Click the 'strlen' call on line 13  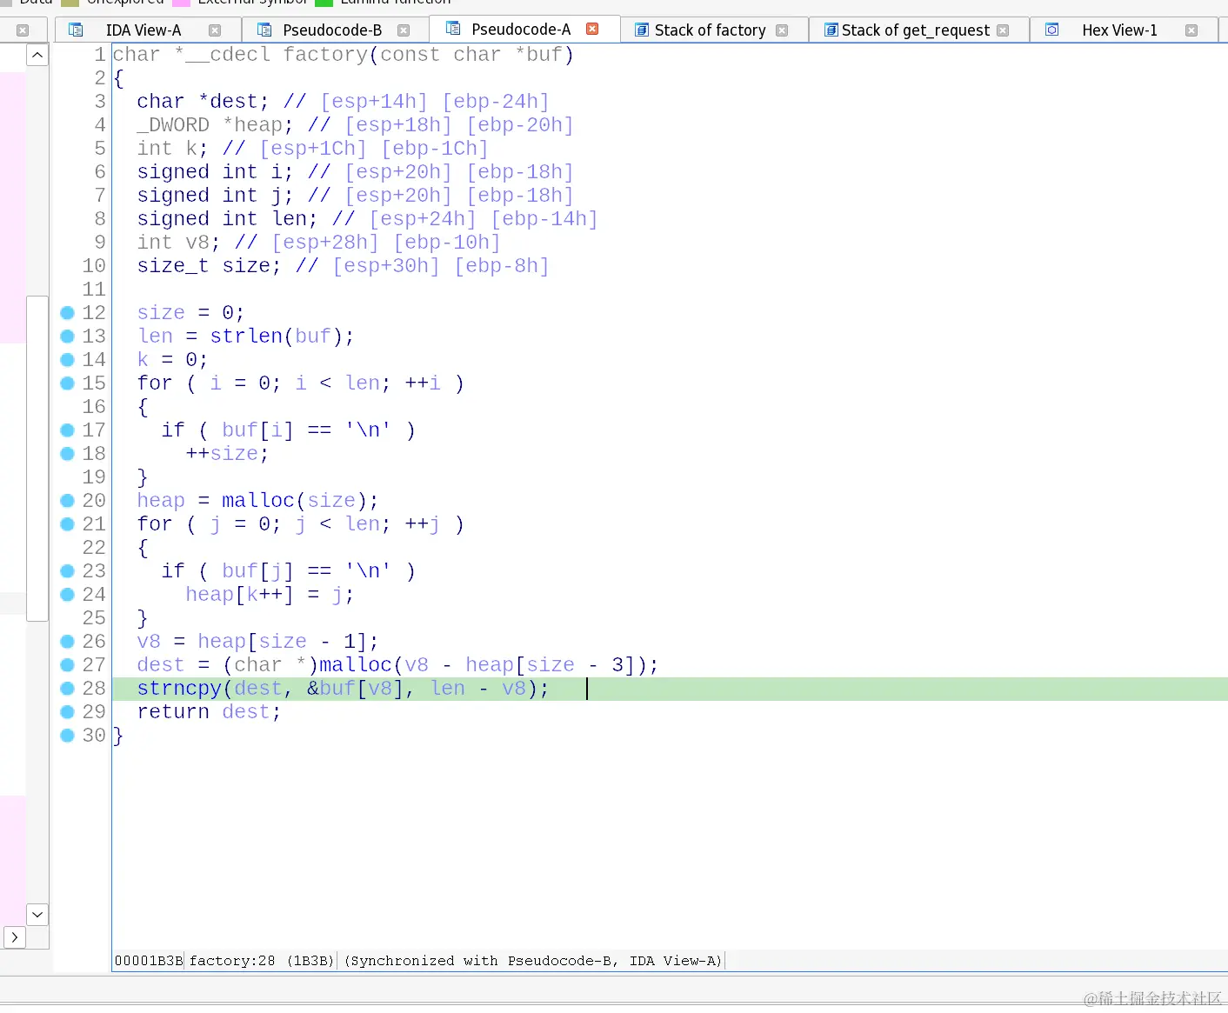pyautogui.click(x=246, y=337)
